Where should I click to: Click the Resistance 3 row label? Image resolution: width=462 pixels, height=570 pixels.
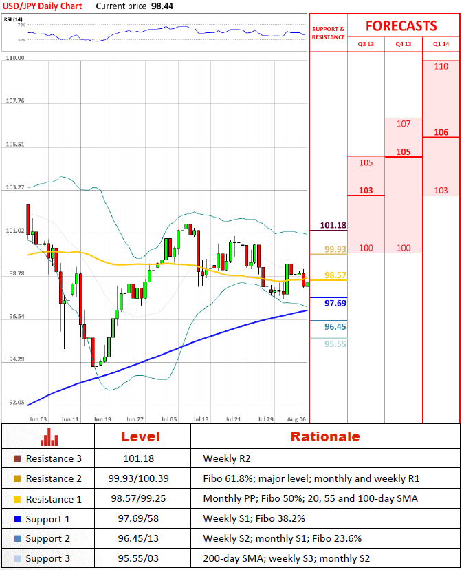point(54,458)
